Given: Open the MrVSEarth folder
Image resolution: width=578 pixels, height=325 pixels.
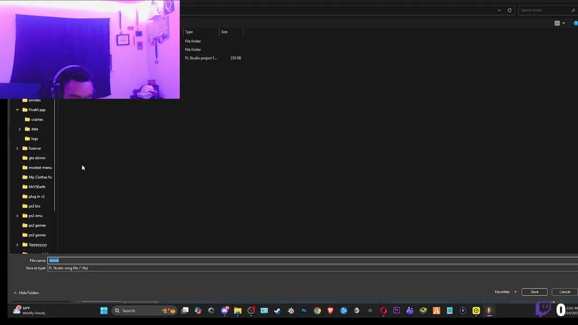Looking at the screenshot, I should pyautogui.click(x=34, y=187).
